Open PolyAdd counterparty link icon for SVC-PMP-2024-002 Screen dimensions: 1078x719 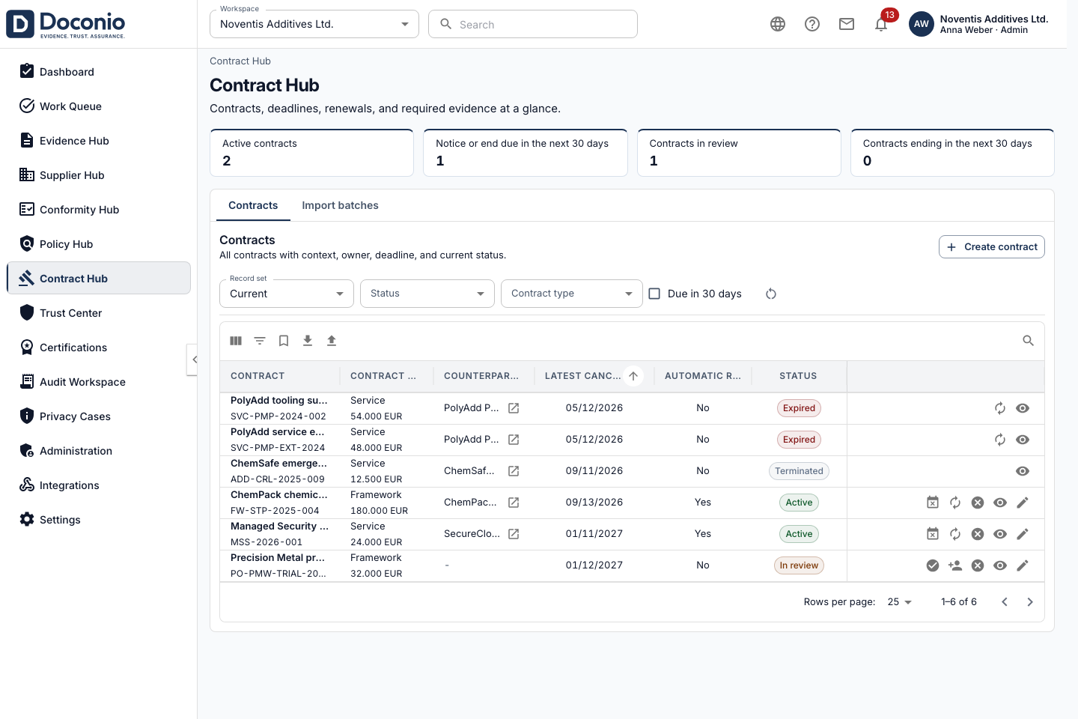(x=514, y=408)
